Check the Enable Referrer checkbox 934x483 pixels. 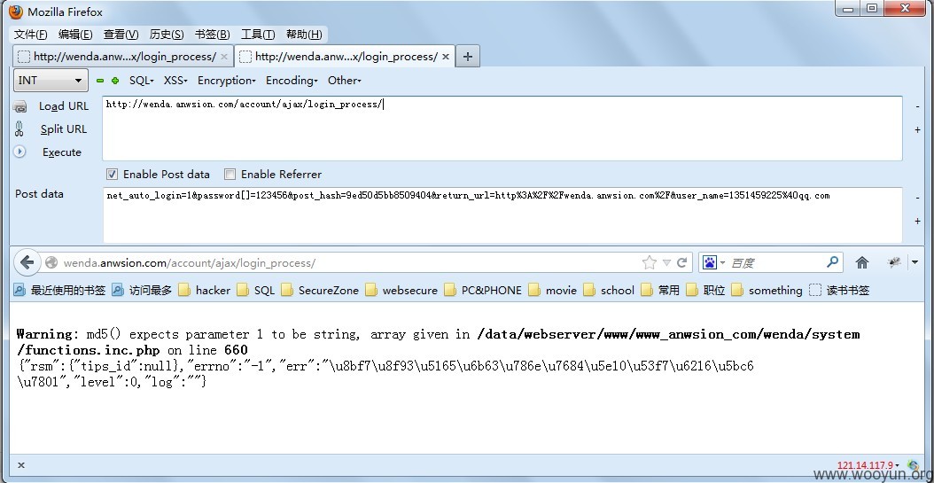[x=230, y=174]
